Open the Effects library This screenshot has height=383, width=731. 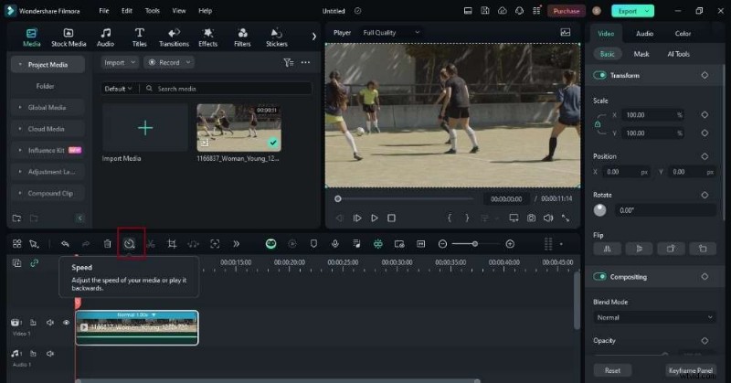[208, 37]
